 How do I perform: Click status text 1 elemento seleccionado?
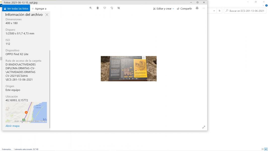point(23,149)
